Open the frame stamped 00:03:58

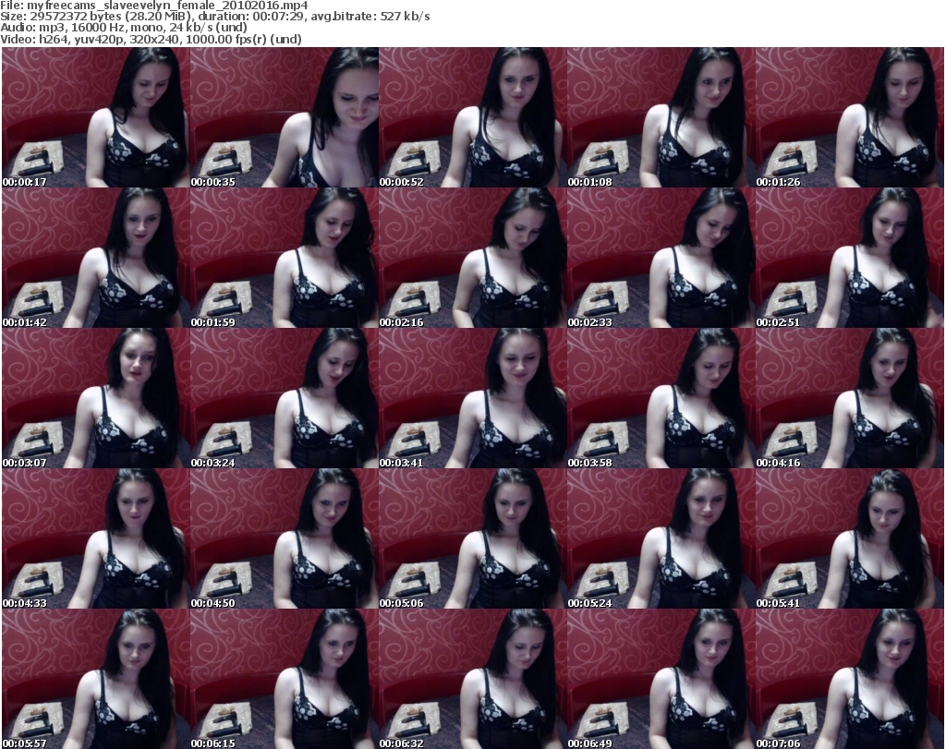click(x=661, y=399)
